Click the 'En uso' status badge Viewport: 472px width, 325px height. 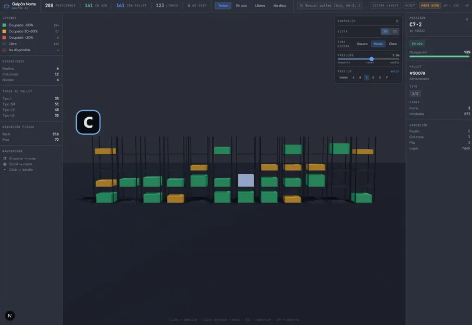(x=417, y=44)
